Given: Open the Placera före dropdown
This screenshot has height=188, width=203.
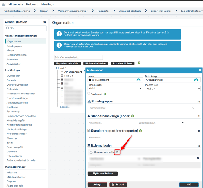Looking at the screenshot, I should (173, 89).
